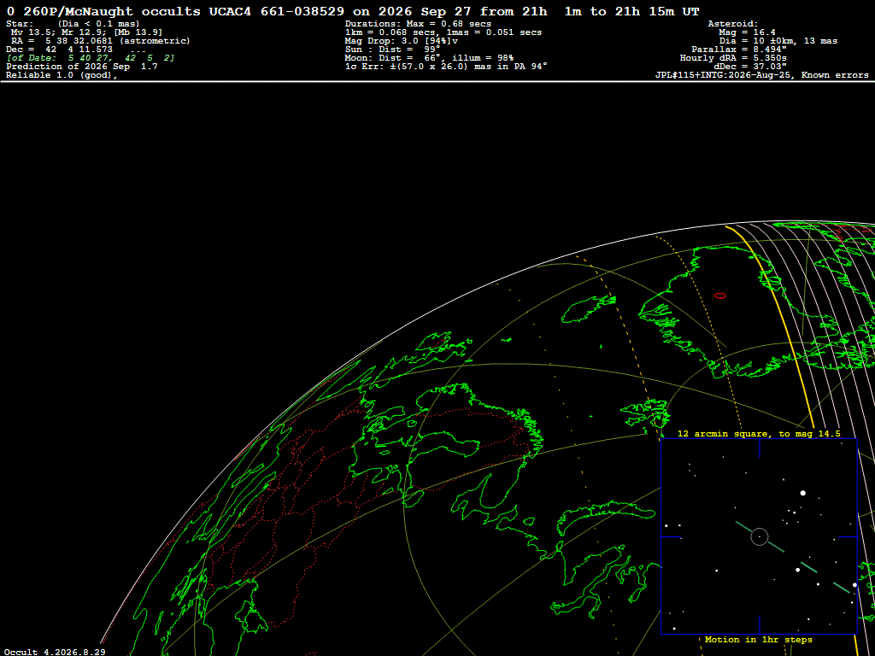875x656 pixels.
Task: Click the 'Reliable 1.0 (good)' text
Action: tap(62, 75)
